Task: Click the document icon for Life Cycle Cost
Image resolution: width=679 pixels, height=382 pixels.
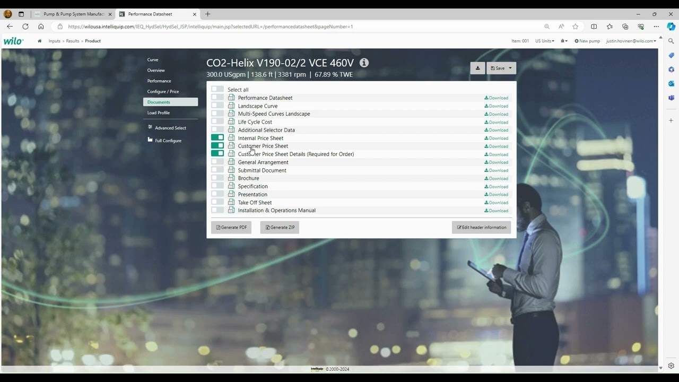Action: coord(231,121)
